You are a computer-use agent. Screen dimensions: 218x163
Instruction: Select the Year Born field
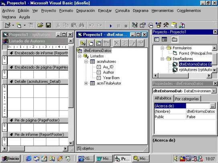111,78
